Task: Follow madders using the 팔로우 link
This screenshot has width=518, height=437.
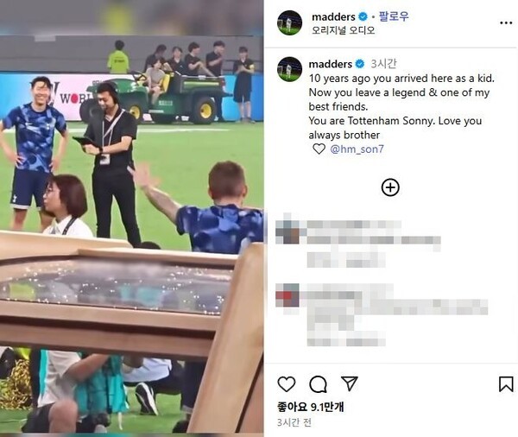Action: 394,16
